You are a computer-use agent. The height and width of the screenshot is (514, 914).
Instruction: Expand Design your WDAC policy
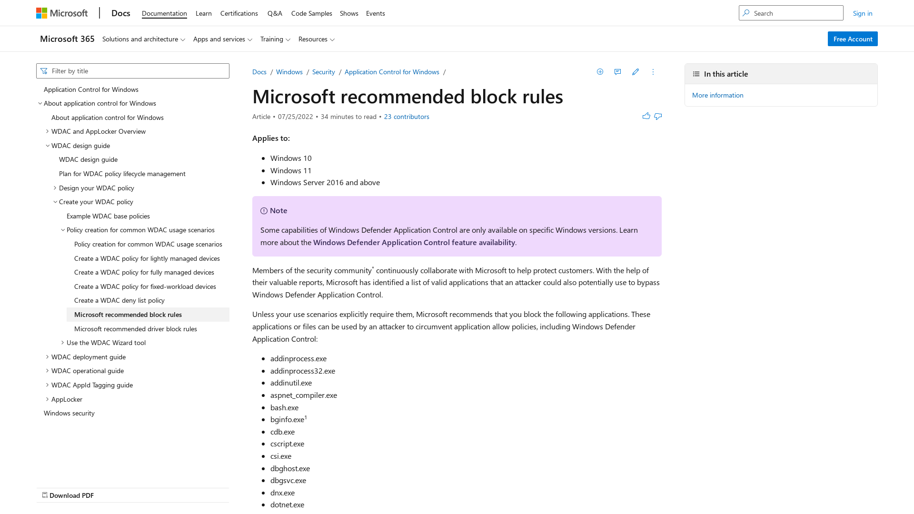click(55, 188)
